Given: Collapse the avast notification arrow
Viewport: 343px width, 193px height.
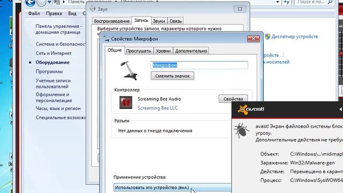Looking at the screenshot, I should pos(341,109).
